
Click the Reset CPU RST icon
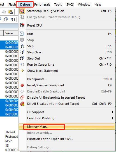point(22,25)
